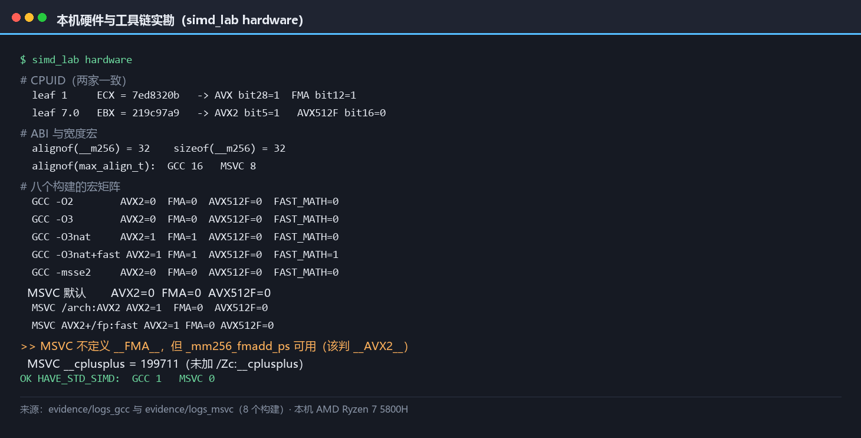Image resolution: width=861 pixels, height=438 pixels.
Task: Select the "sizeof(__m256) = 32" text
Action: [229, 148]
